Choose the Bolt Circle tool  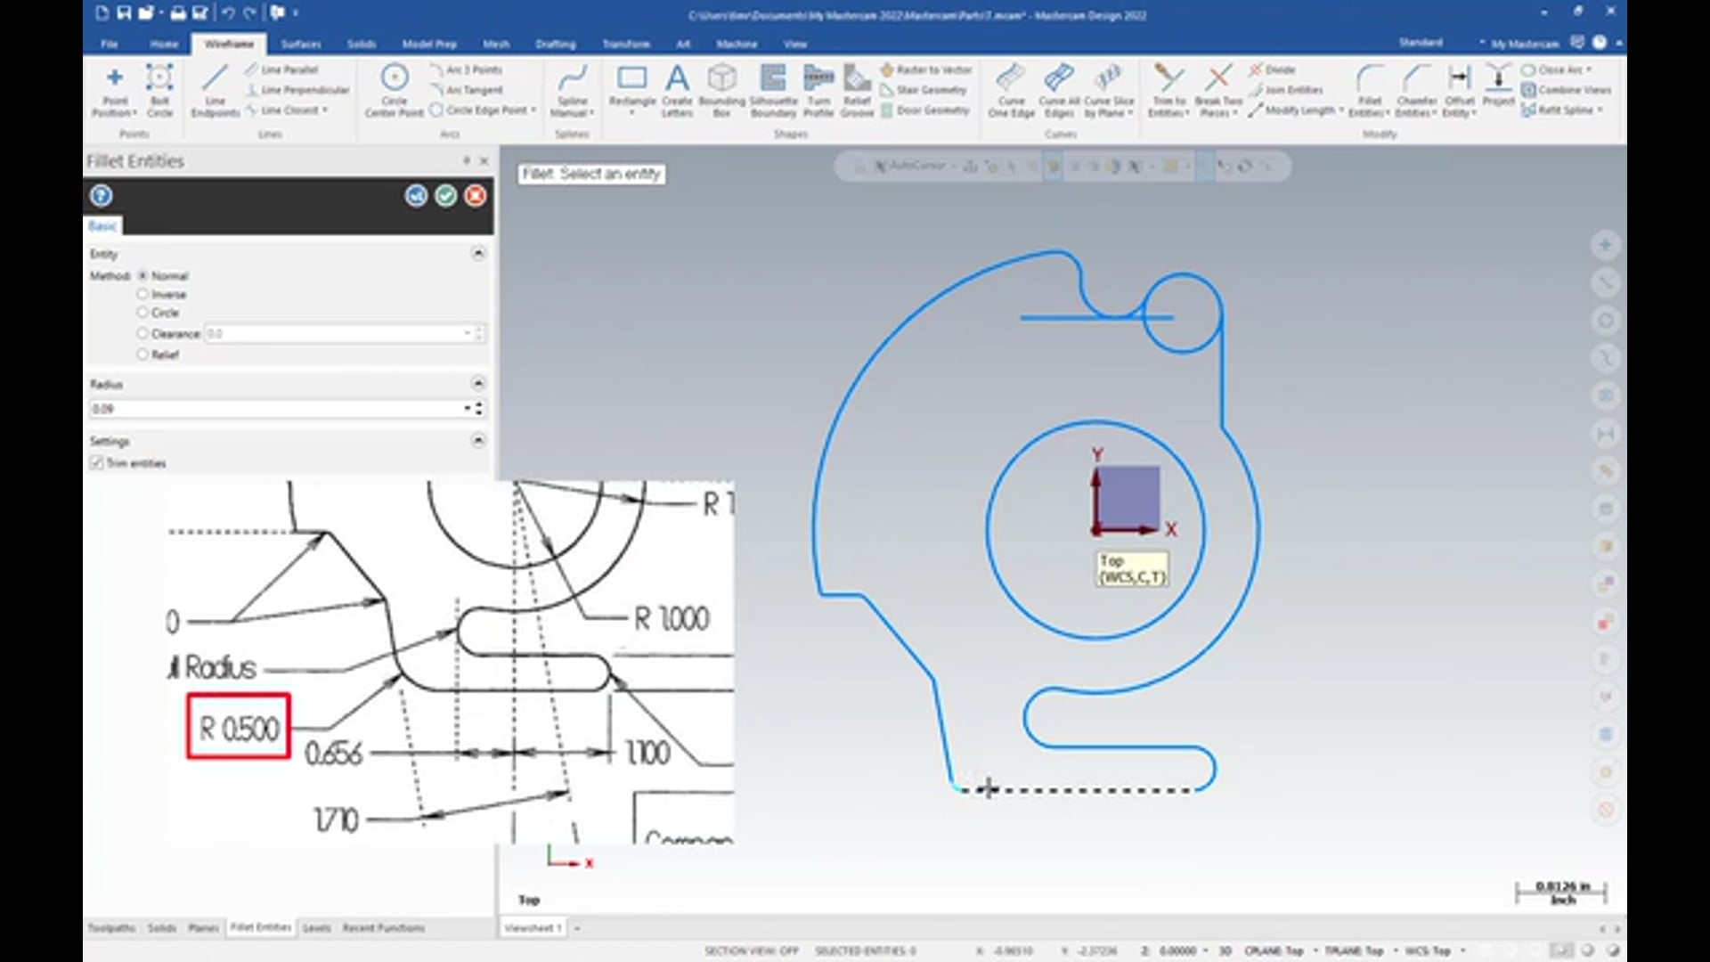coord(159,90)
